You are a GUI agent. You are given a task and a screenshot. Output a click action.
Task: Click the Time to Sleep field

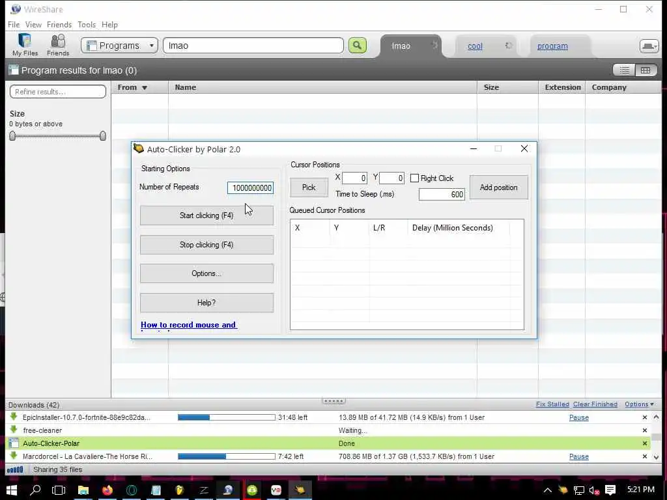pos(442,194)
